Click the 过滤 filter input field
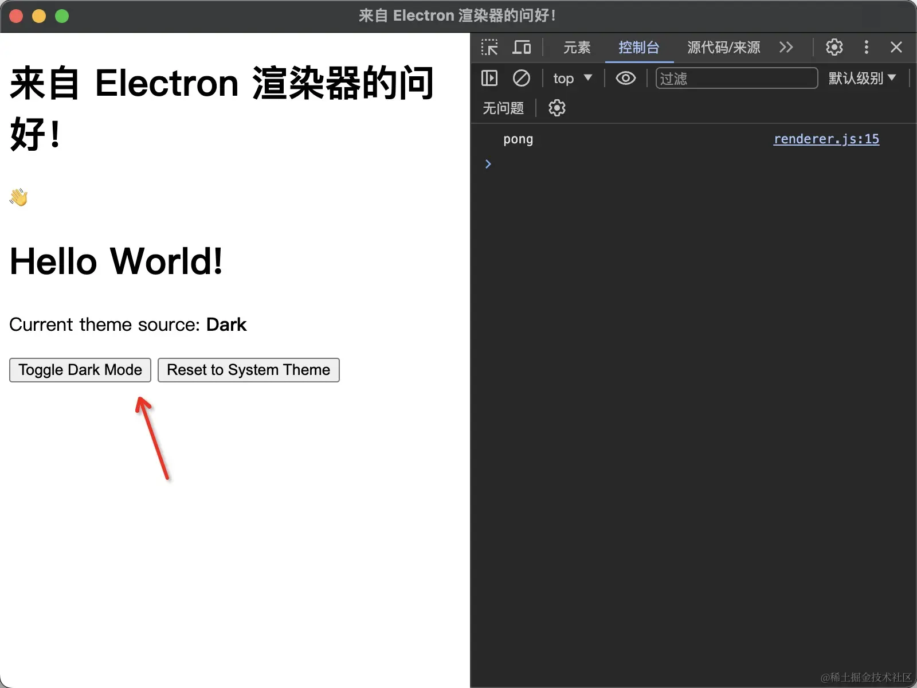Screen dimensions: 917x688 736,78
